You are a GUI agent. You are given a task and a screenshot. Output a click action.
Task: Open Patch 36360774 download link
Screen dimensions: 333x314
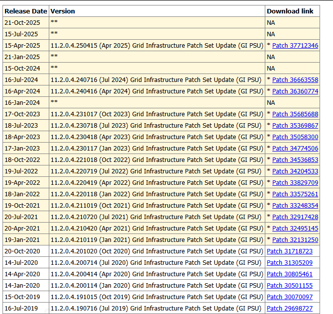(295, 91)
